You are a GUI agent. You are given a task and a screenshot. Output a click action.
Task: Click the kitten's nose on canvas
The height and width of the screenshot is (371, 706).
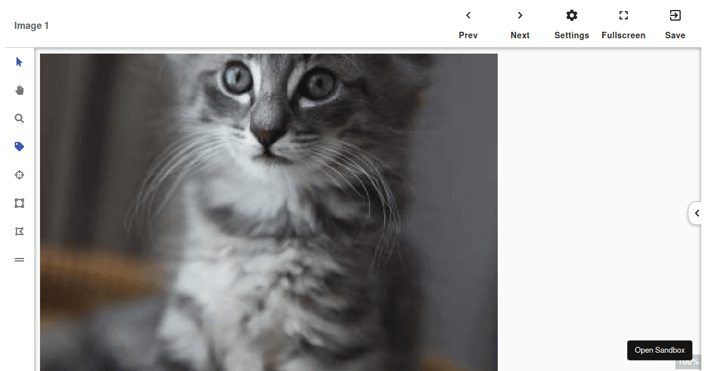[267, 137]
